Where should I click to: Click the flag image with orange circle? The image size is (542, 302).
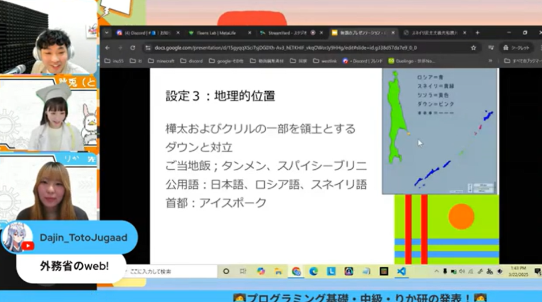pos(447,229)
